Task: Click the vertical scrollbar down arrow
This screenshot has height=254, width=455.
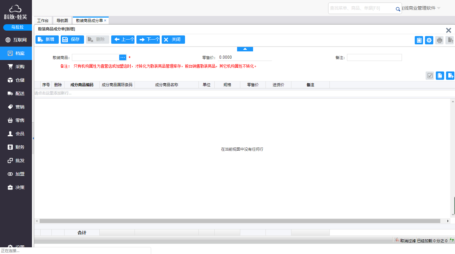Action: tap(453, 215)
